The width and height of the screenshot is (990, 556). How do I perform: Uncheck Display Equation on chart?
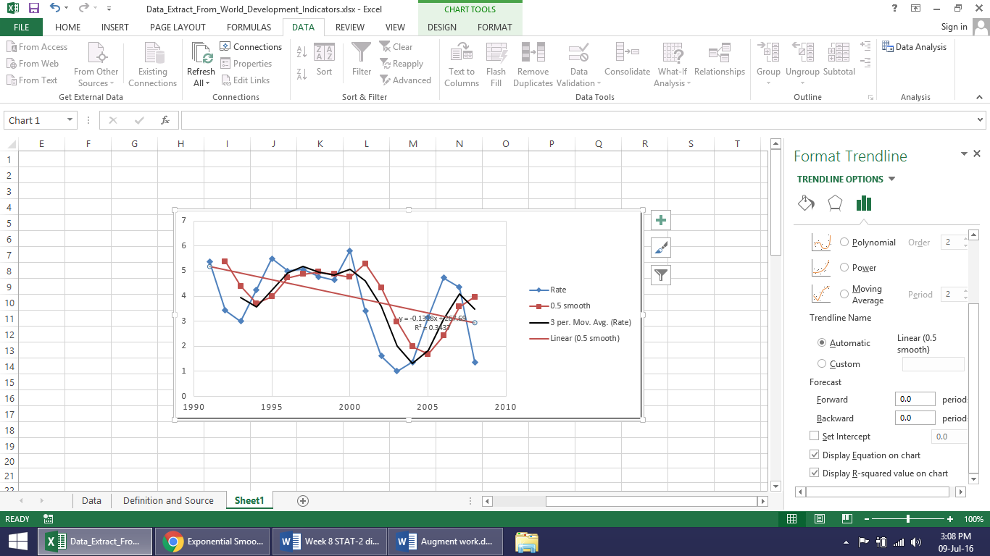(815, 455)
